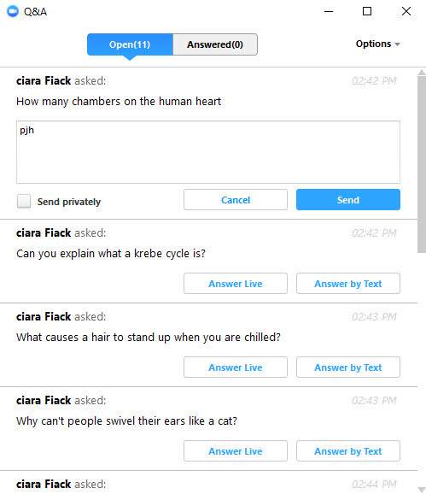Click the Zoom logo icon in title bar
Image resolution: width=426 pixels, height=494 pixels.
click(13, 11)
